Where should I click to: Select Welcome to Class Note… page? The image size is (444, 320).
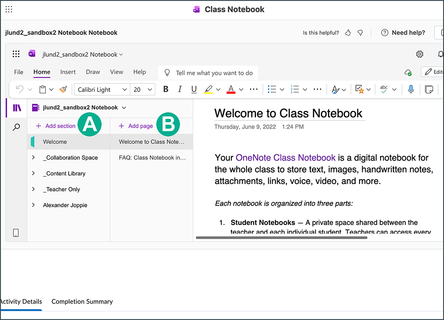pyautogui.click(x=152, y=142)
